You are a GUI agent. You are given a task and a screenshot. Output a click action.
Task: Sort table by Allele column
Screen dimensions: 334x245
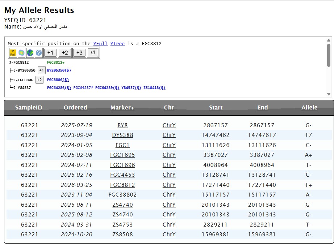(x=309, y=108)
